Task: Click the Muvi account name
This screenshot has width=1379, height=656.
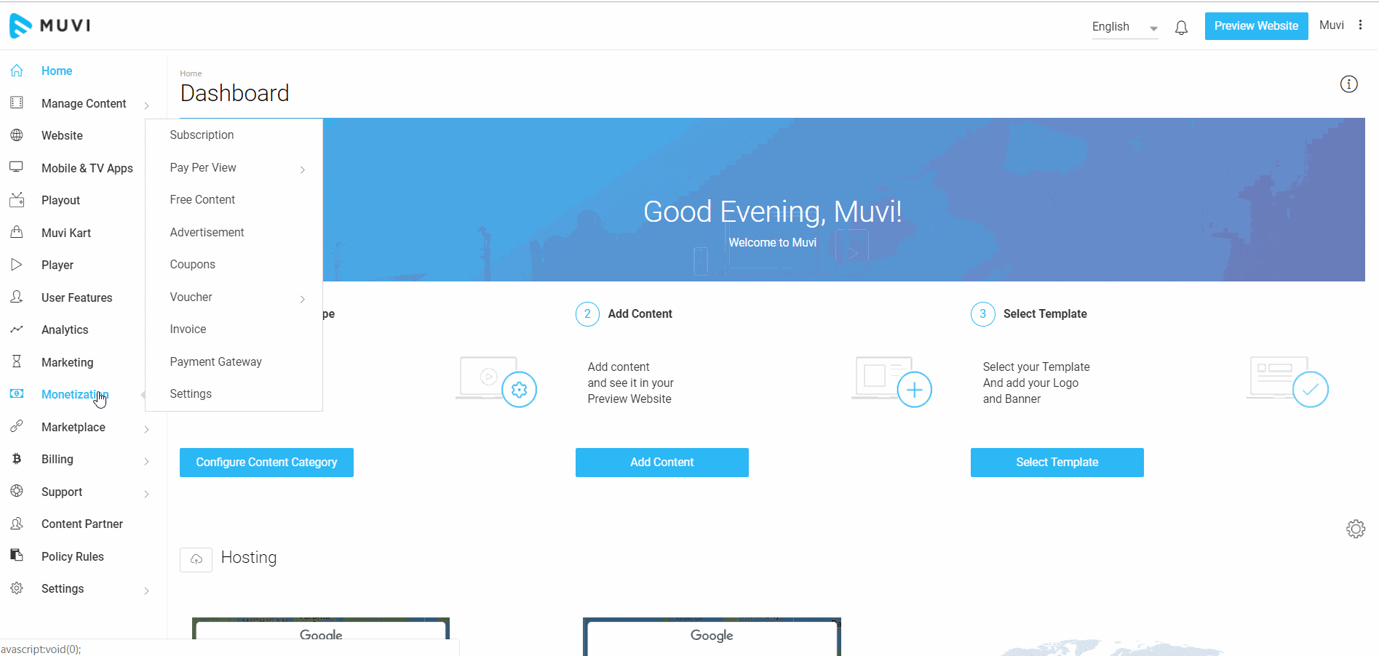Action: coord(1331,25)
